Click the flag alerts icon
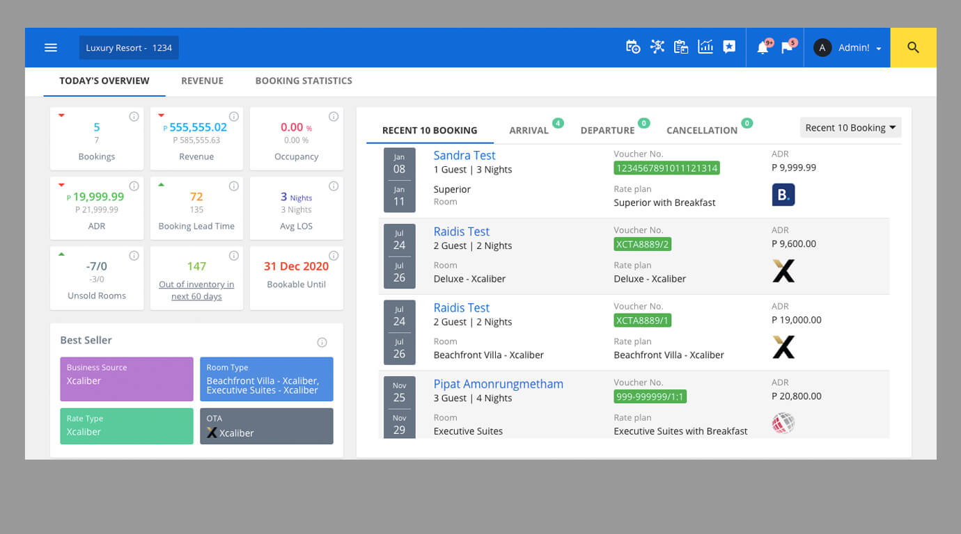Image resolution: width=961 pixels, height=534 pixels. [787, 48]
